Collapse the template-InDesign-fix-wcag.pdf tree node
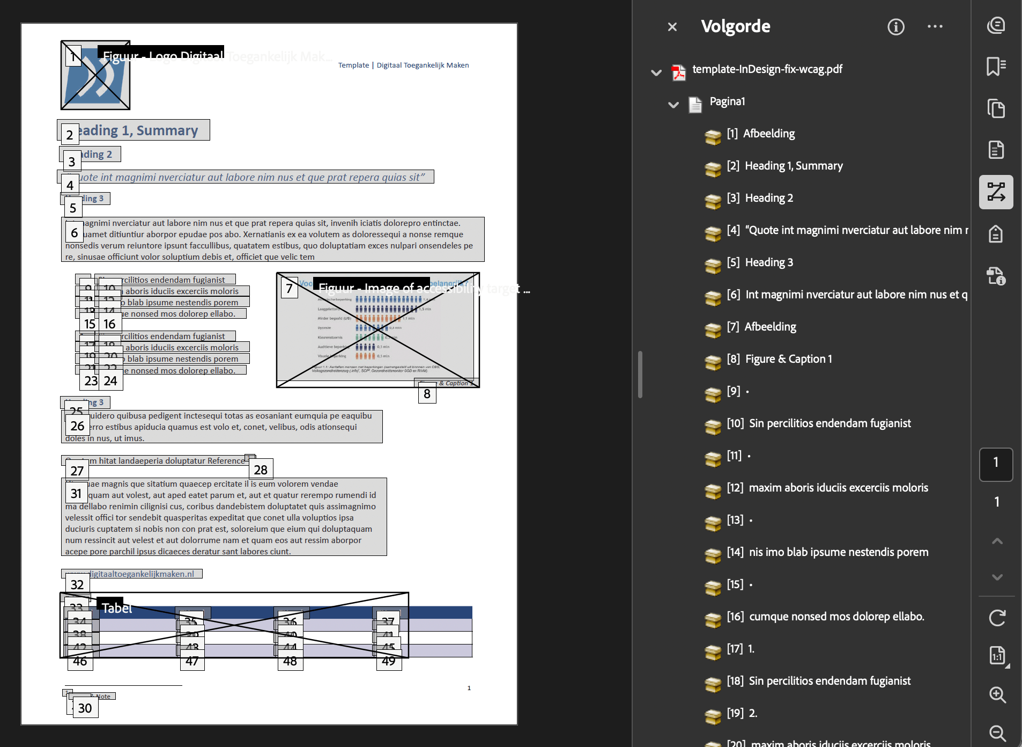 [x=656, y=72]
